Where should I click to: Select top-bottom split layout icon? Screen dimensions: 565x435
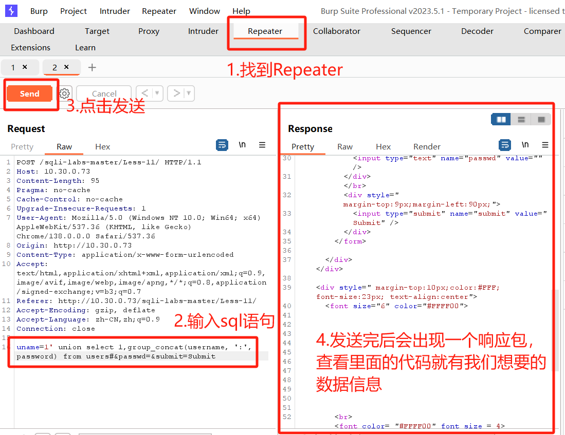click(x=521, y=120)
